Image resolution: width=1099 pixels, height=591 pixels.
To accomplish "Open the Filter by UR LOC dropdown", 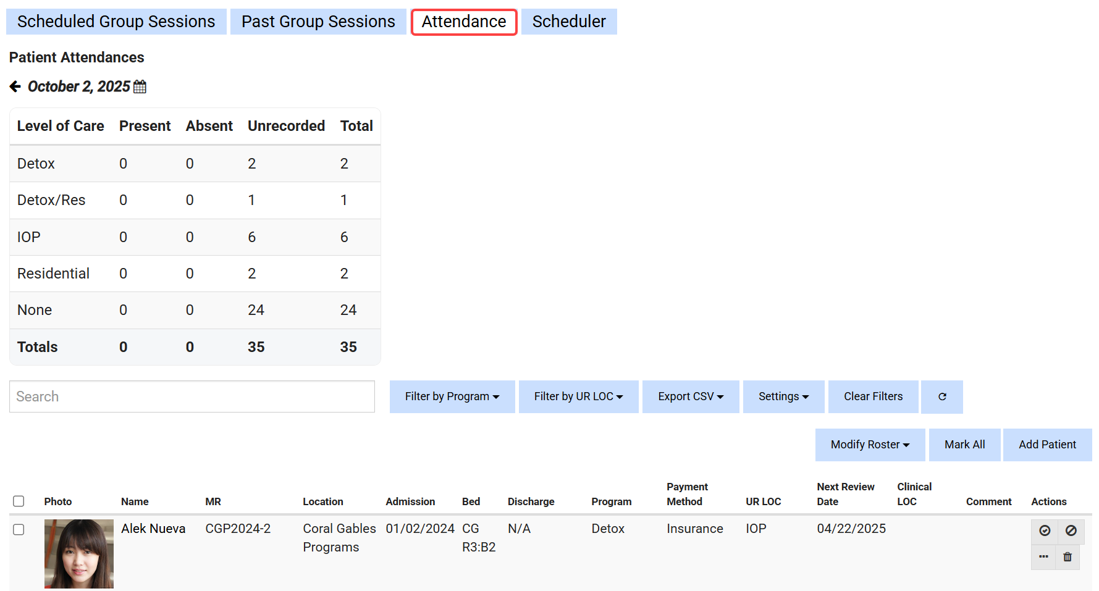I will (578, 396).
